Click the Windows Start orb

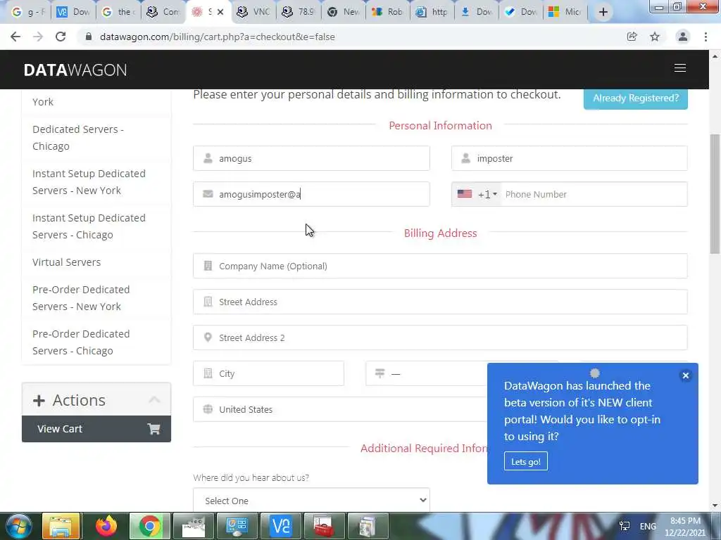click(x=19, y=526)
